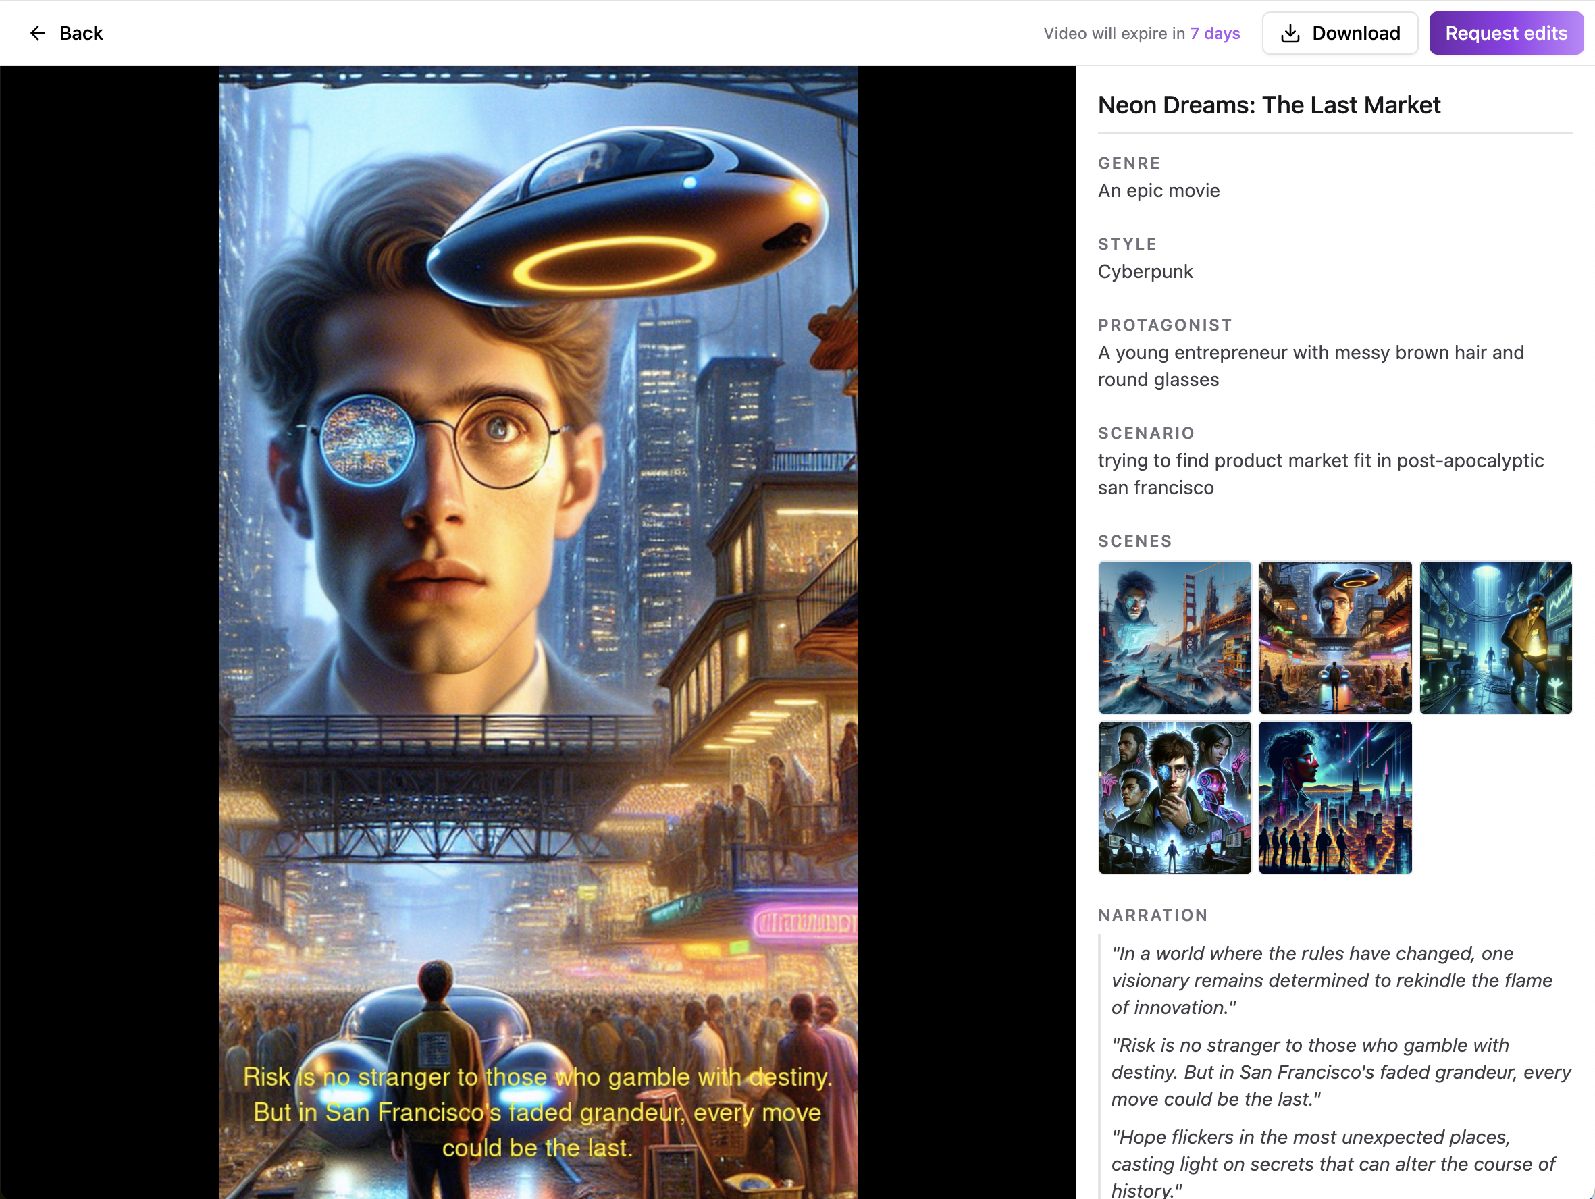Click the Cyberpunk style value
This screenshot has width=1595, height=1199.
coord(1145,272)
